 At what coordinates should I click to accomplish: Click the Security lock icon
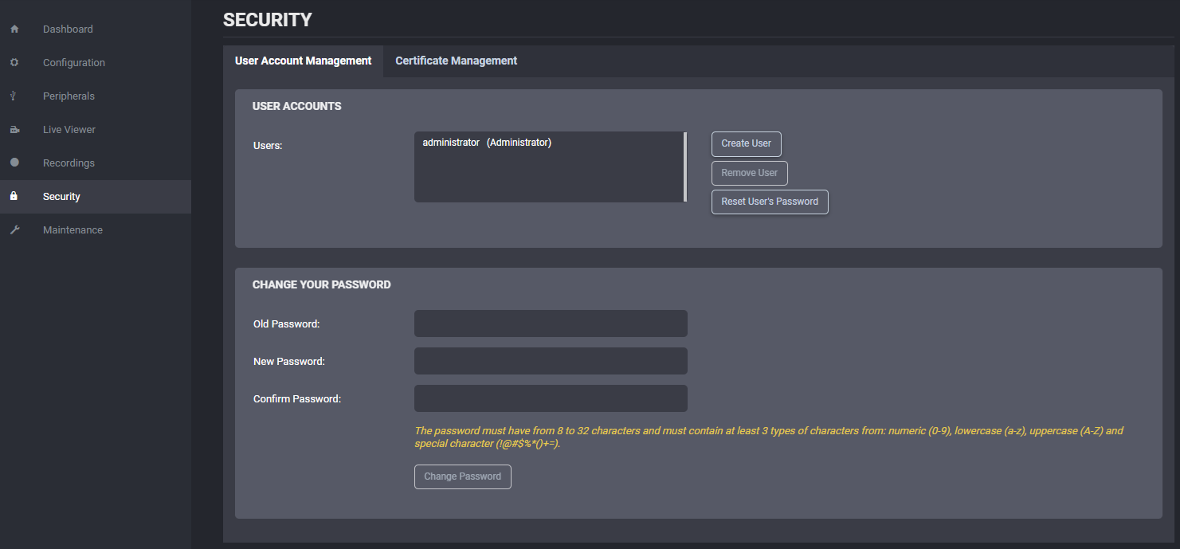coord(14,196)
